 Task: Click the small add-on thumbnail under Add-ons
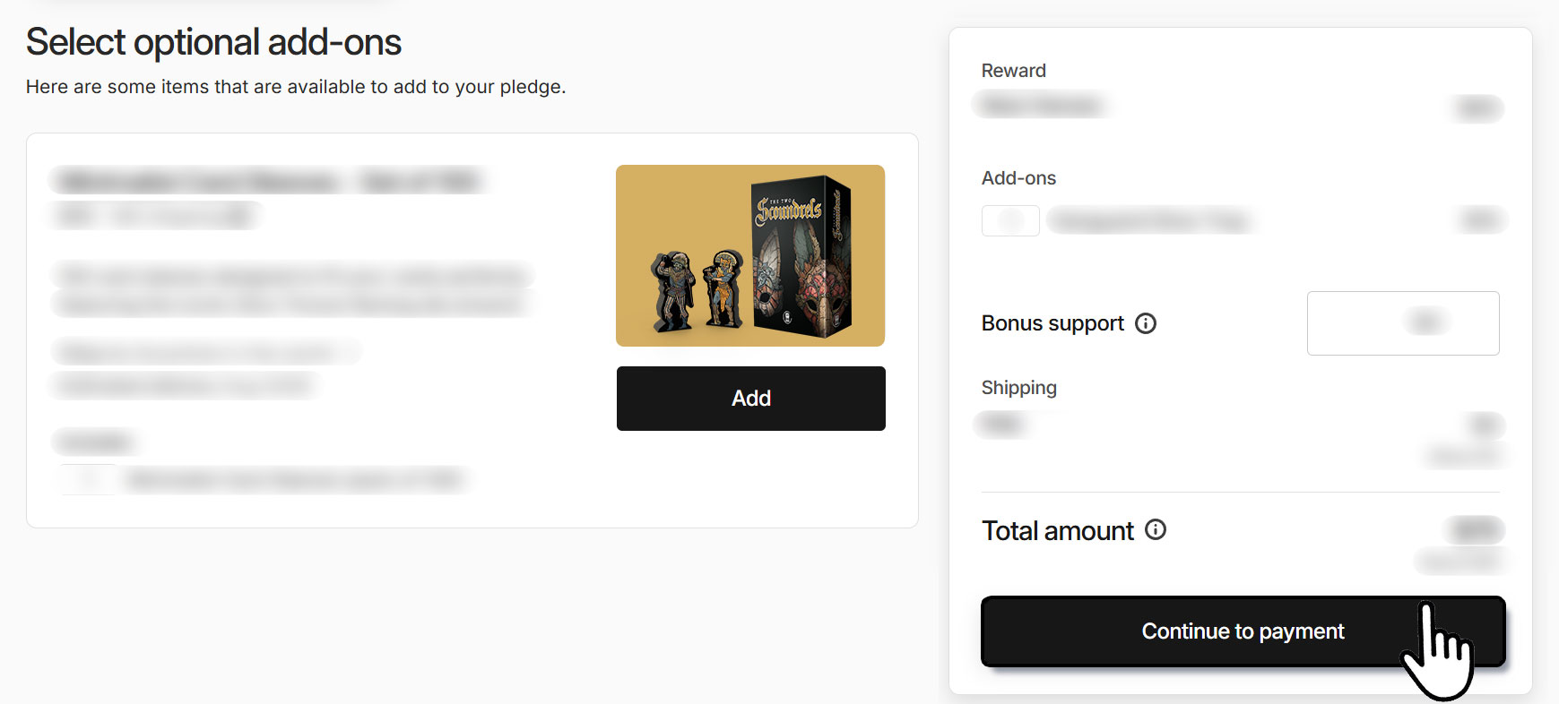pyautogui.click(x=1010, y=220)
